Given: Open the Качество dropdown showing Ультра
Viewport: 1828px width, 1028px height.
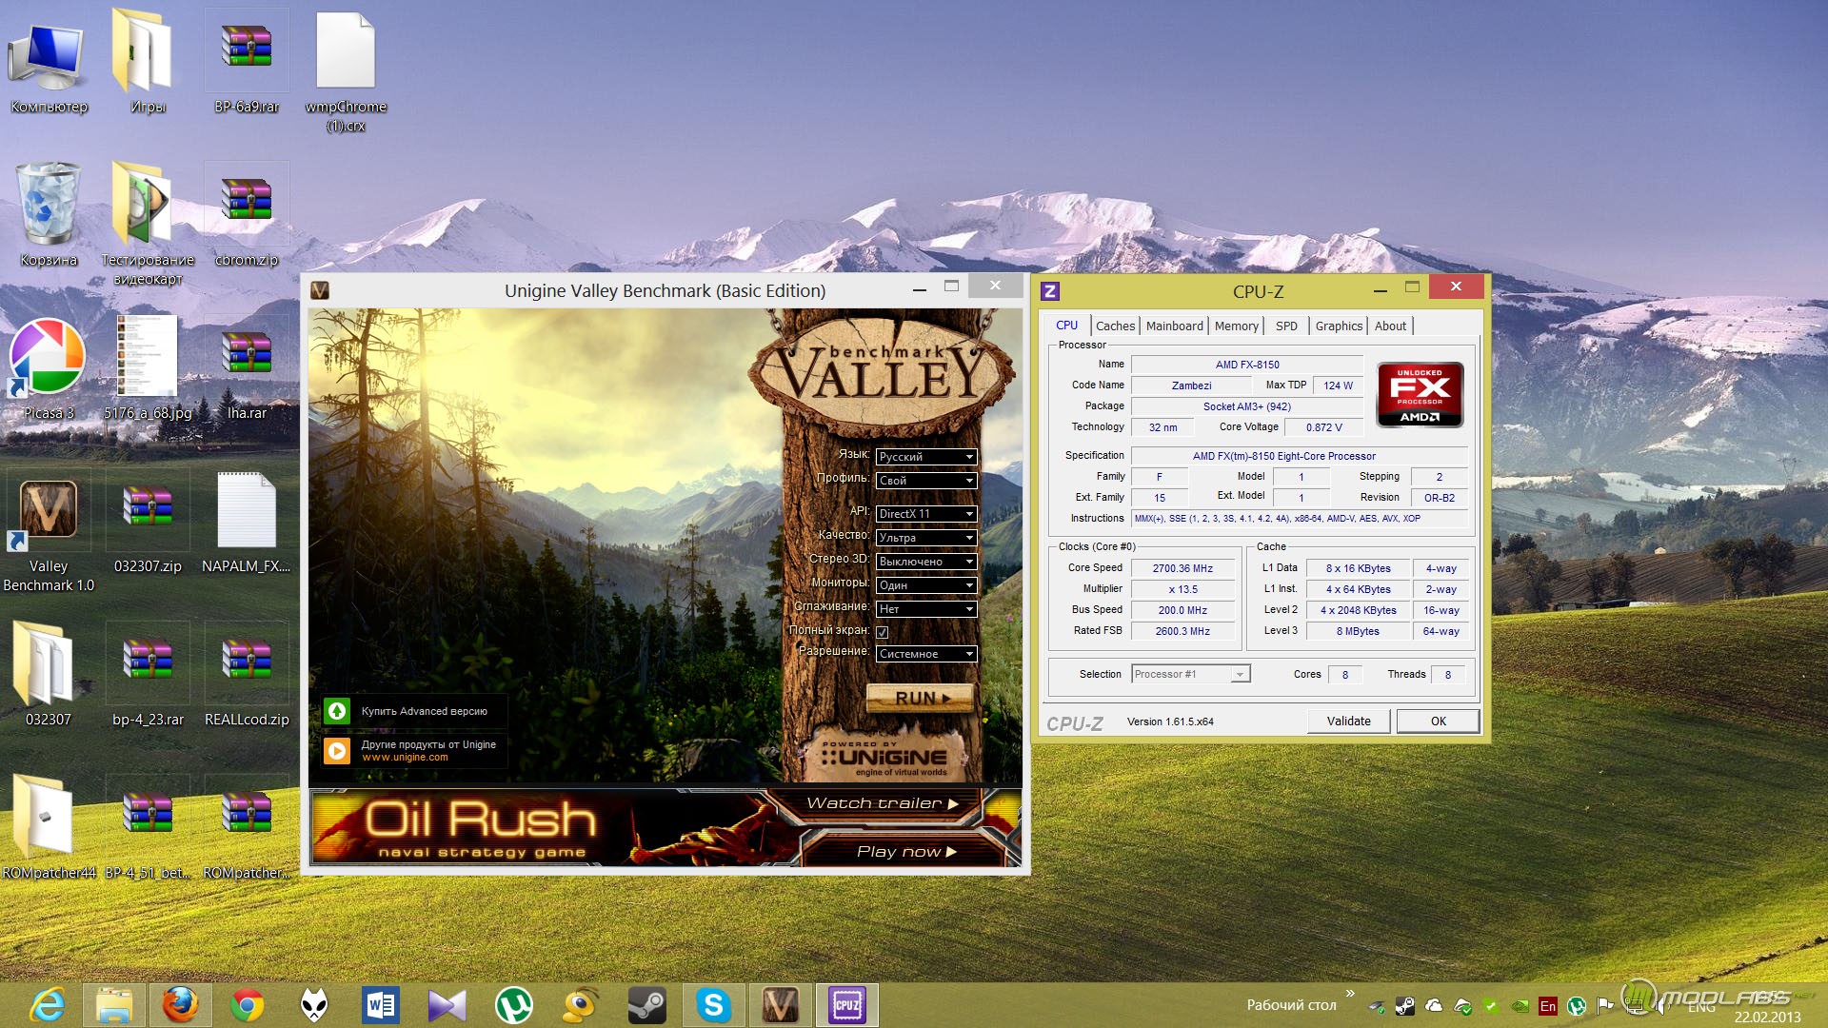Looking at the screenshot, I should 925,538.
